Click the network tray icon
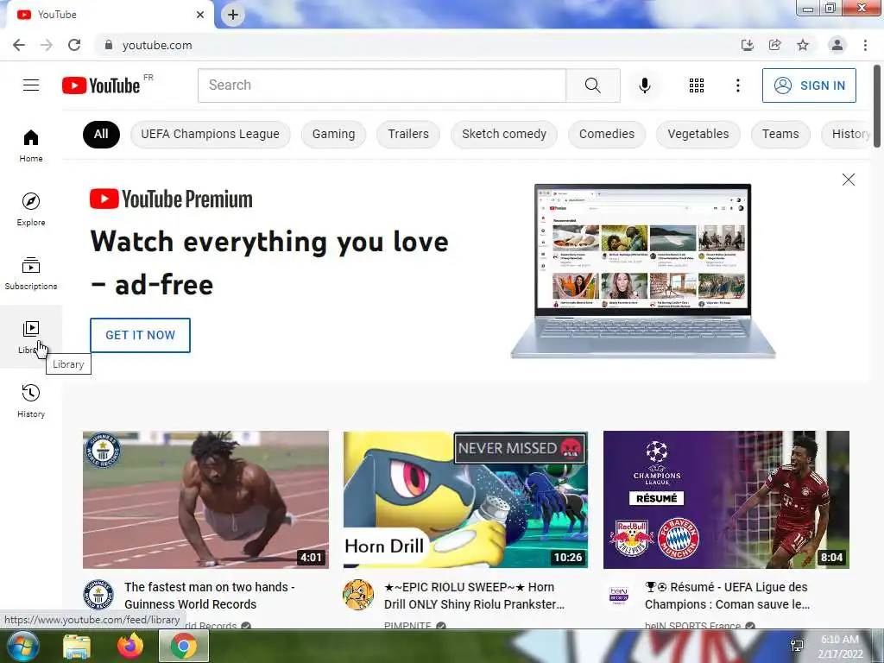The image size is (884, 663). (x=797, y=646)
